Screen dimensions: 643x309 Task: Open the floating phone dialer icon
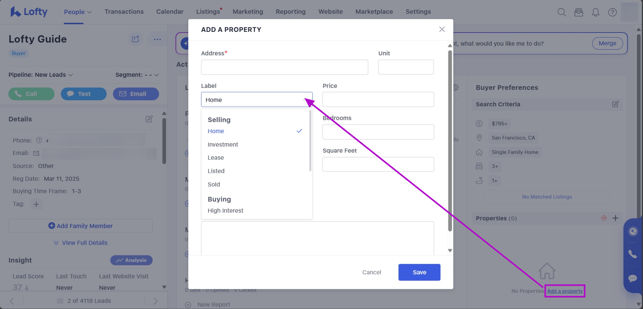click(x=633, y=254)
